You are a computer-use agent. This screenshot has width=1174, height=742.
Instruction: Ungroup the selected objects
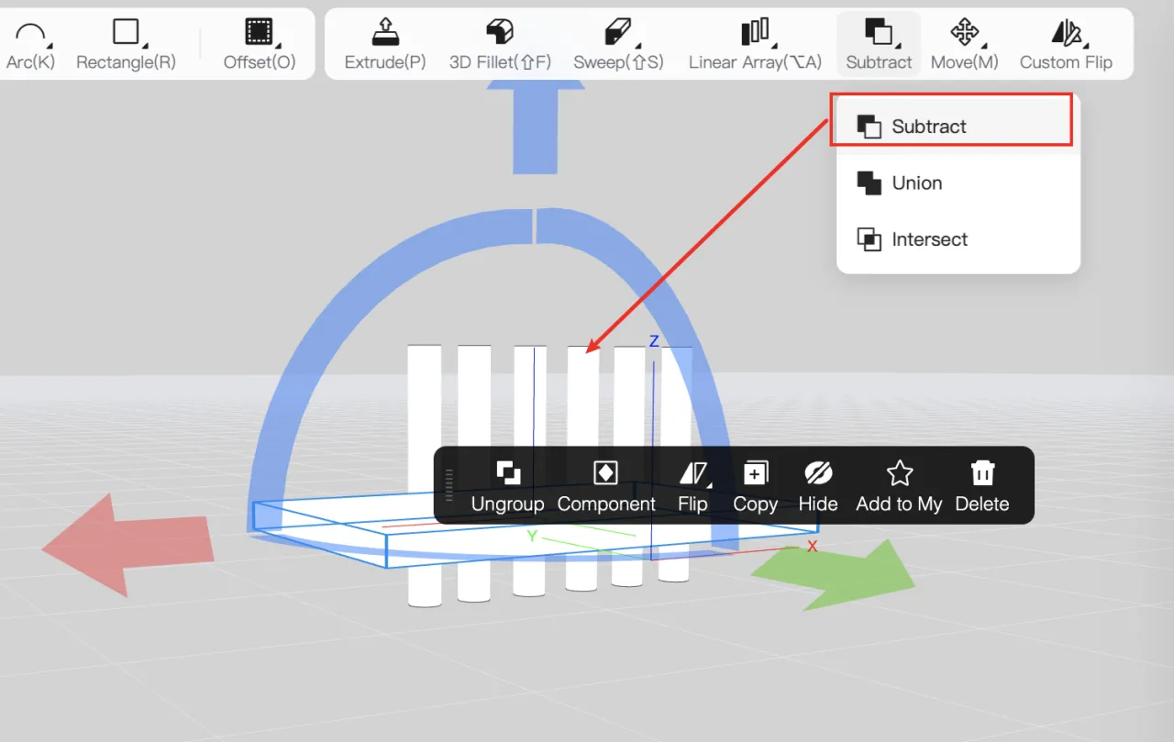tap(508, 485)
